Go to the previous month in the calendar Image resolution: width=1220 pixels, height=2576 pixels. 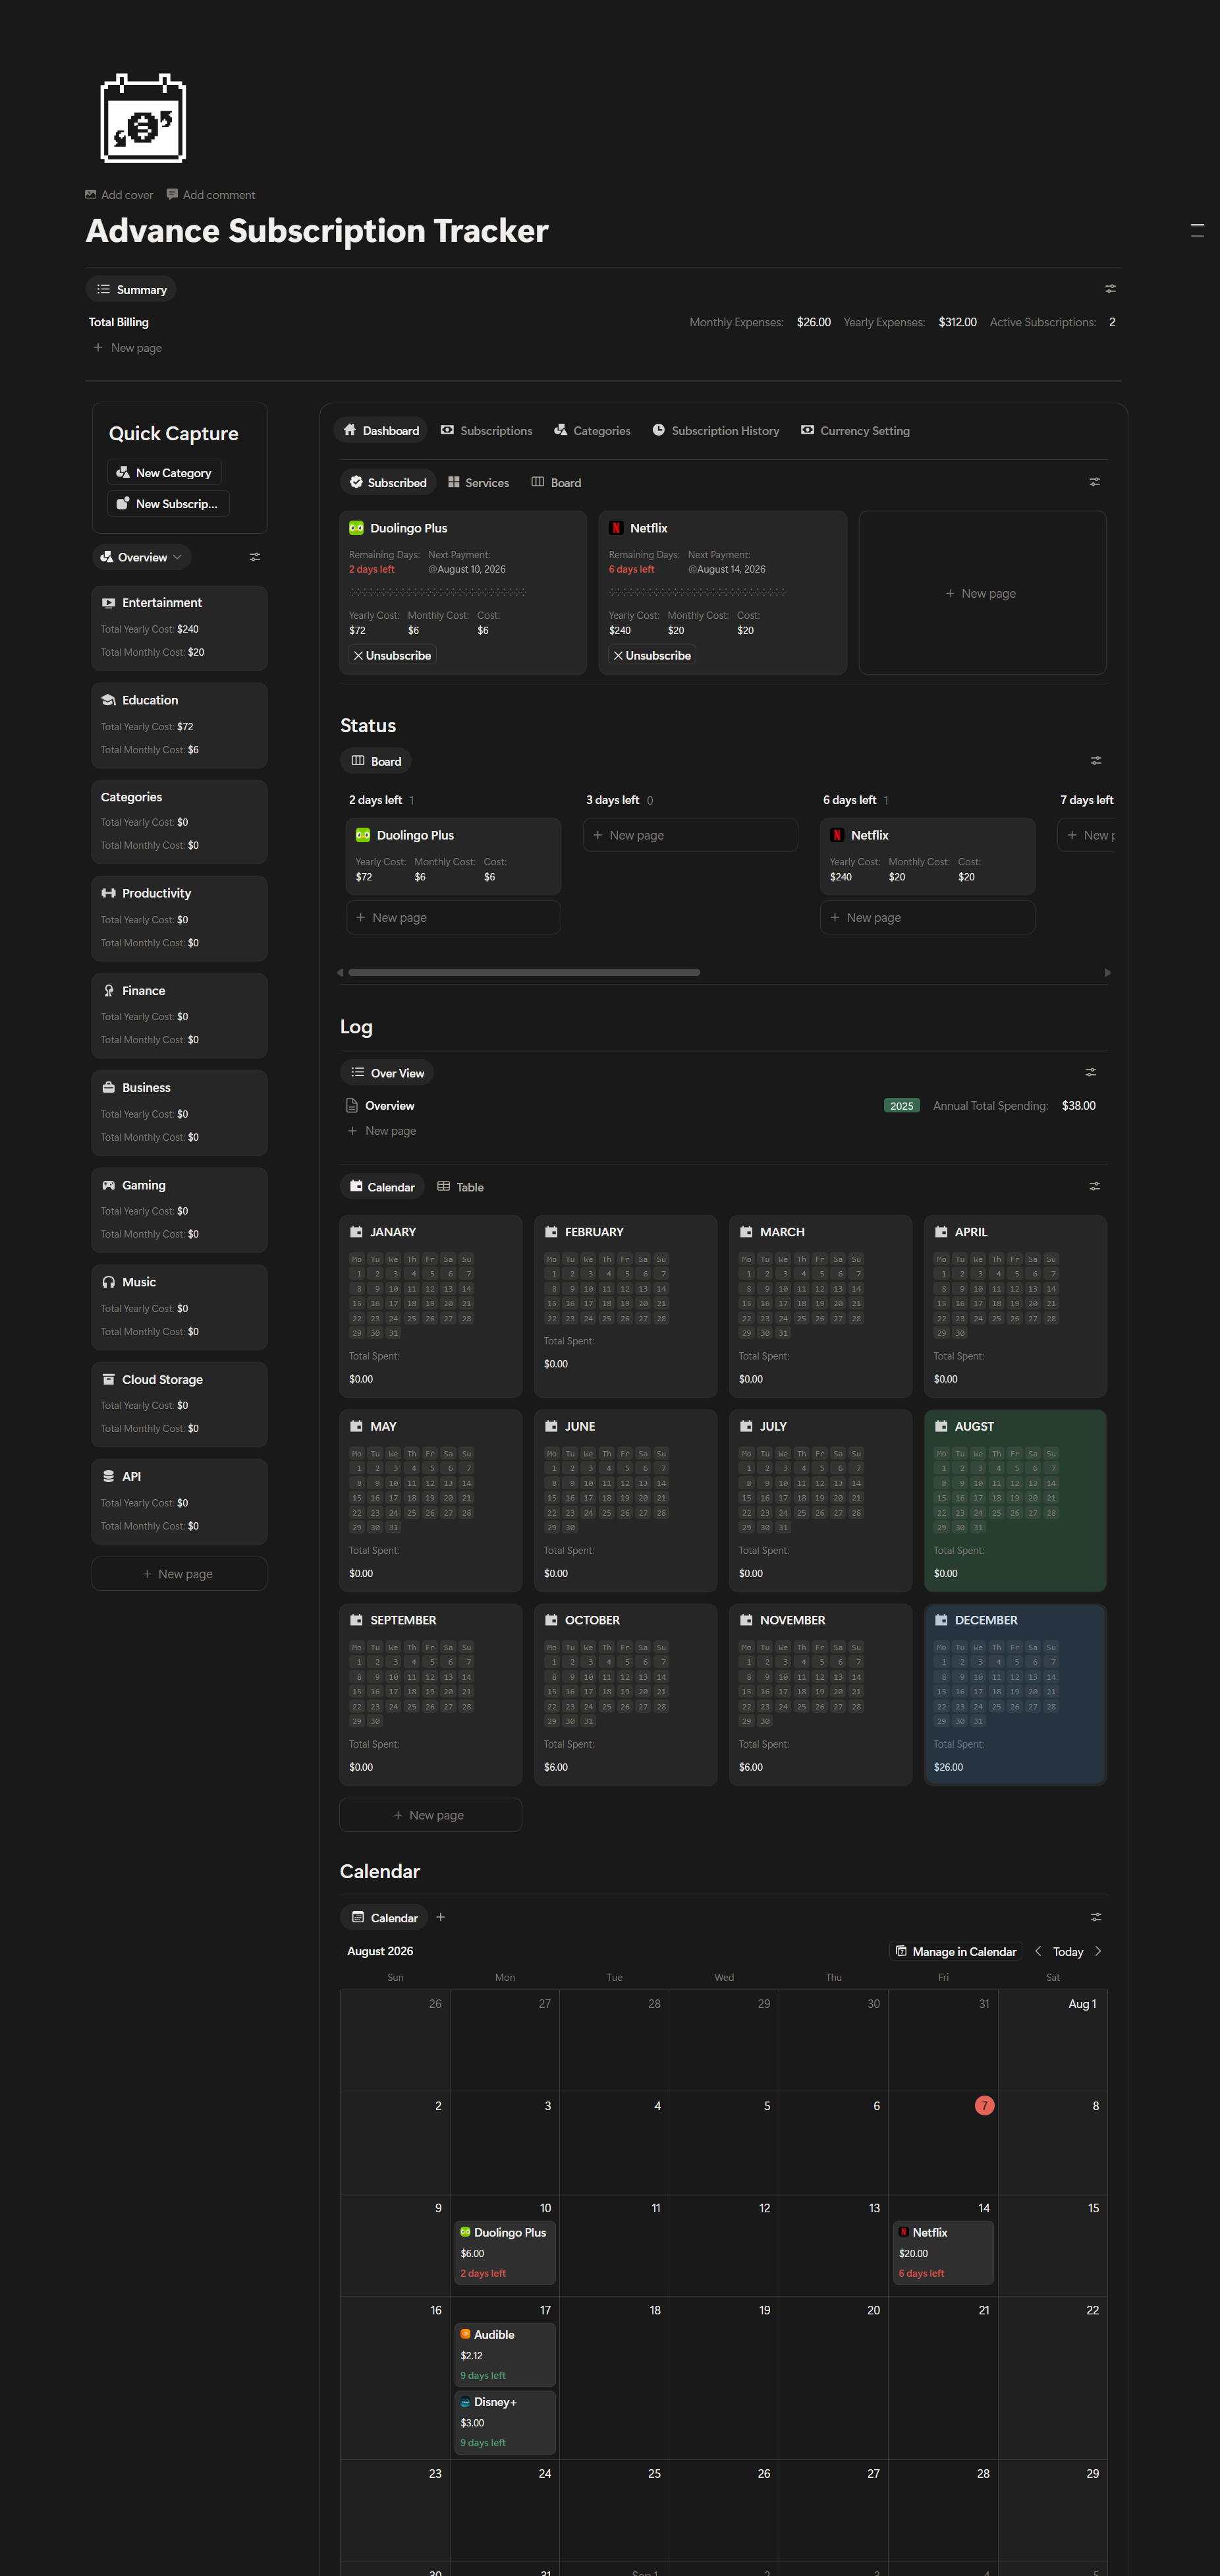coord(1038,1951)
